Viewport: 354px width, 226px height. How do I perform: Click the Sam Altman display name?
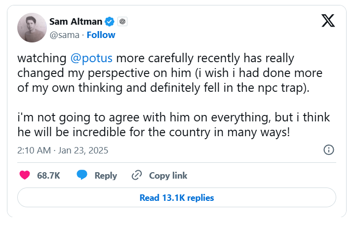[76, 21]
